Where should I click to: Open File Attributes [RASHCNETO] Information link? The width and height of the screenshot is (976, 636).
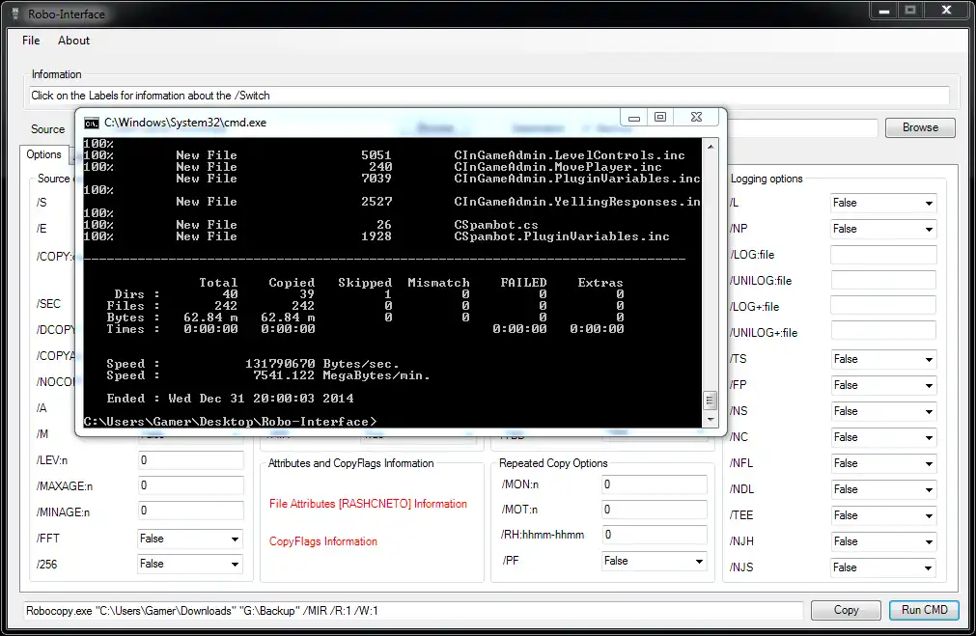[x=368, y=504]
